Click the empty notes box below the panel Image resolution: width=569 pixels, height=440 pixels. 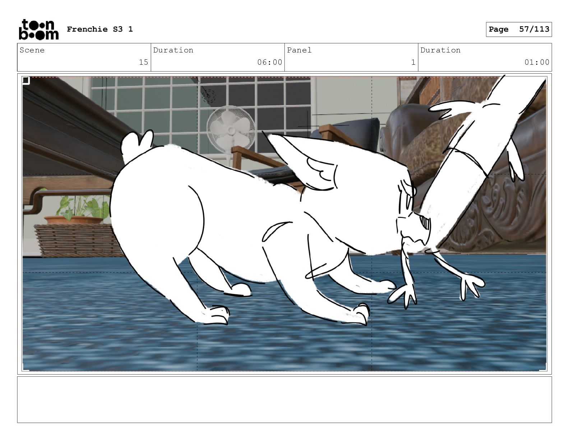[x=284, y=399]
